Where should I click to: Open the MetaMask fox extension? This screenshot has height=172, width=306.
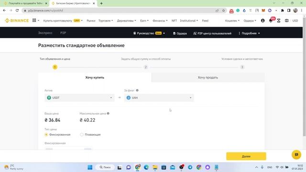pos(263,11)
